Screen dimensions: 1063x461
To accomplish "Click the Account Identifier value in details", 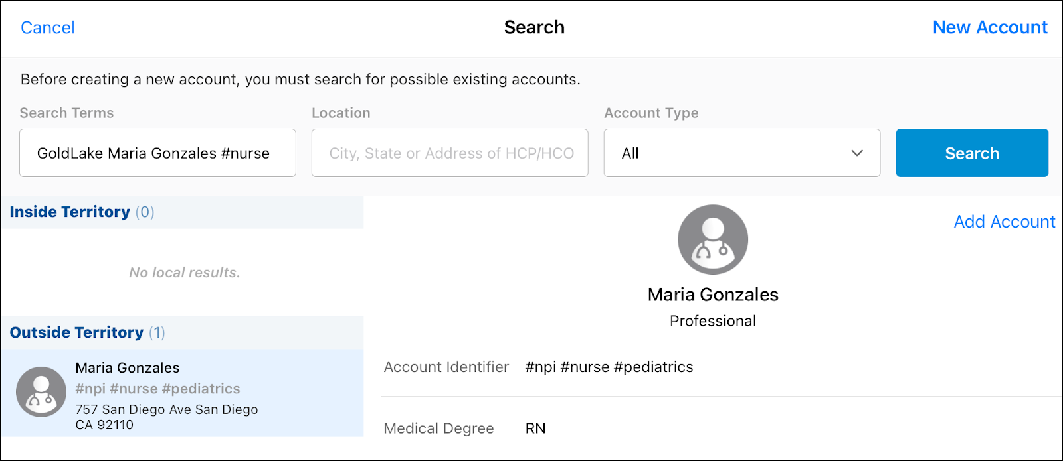I will click(x=609, y=367).
